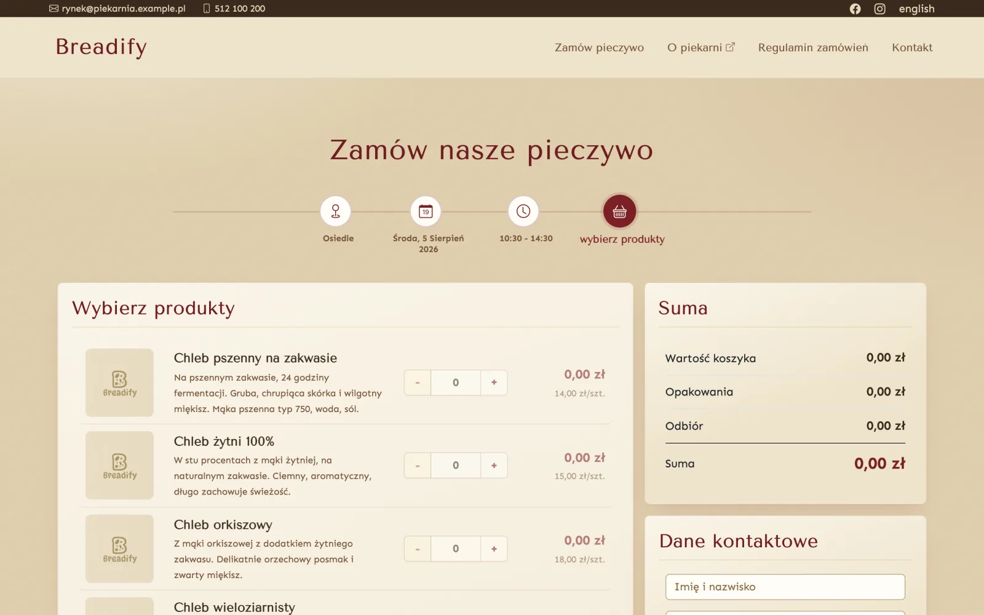Click the phone icon beside 512 100 200
984x615 pixels.
click(207, 9)
